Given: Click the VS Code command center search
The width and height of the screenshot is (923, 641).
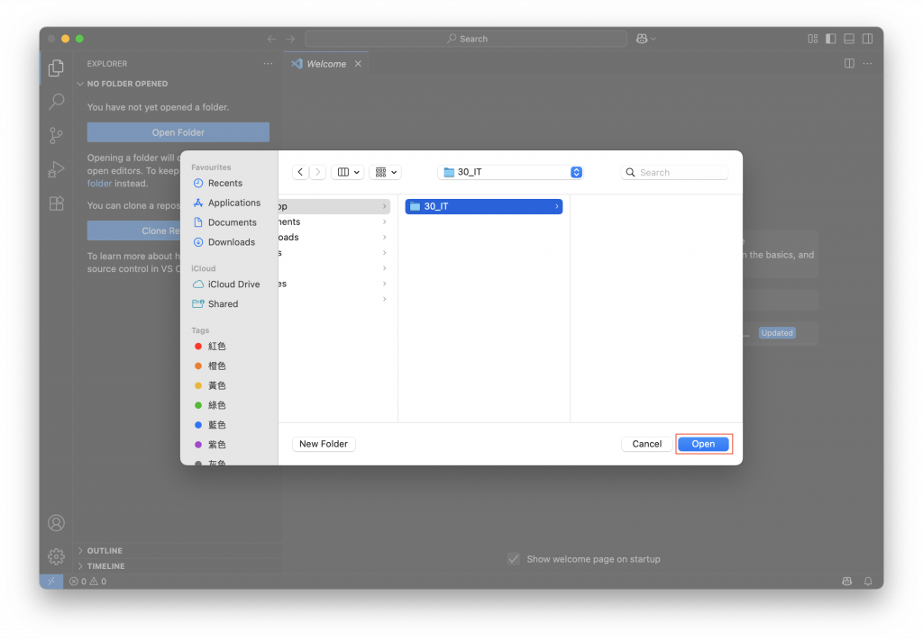Looking at the screenshot, I should (466, 39).
